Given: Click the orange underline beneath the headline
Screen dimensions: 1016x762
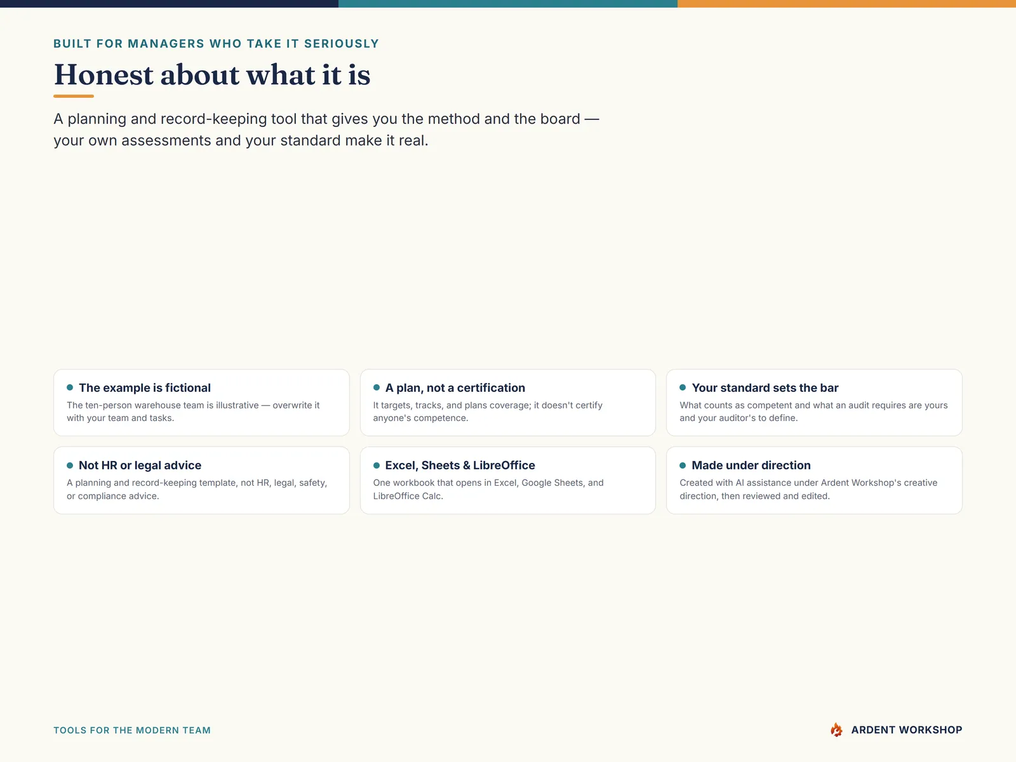Looking at the screenshot, I should [74, 96].
